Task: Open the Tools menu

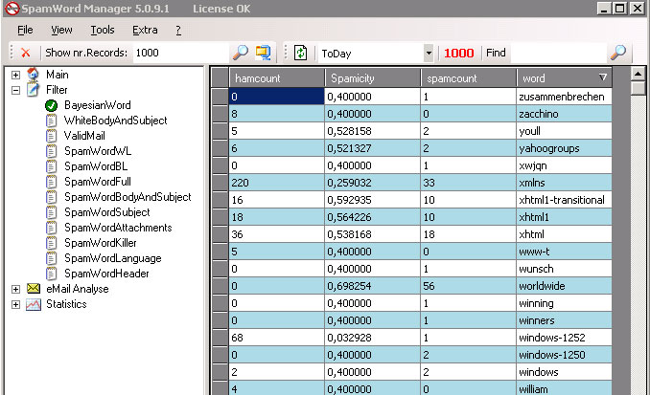Action: (x=103, y=30)
